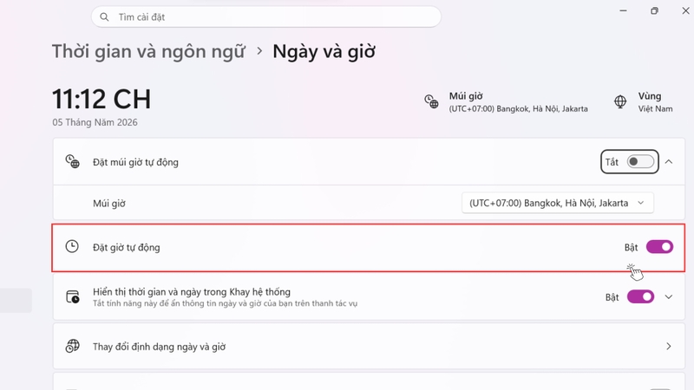
Task: Click the Ngày và giờ breadcrumb title
Action: (324, 51)
